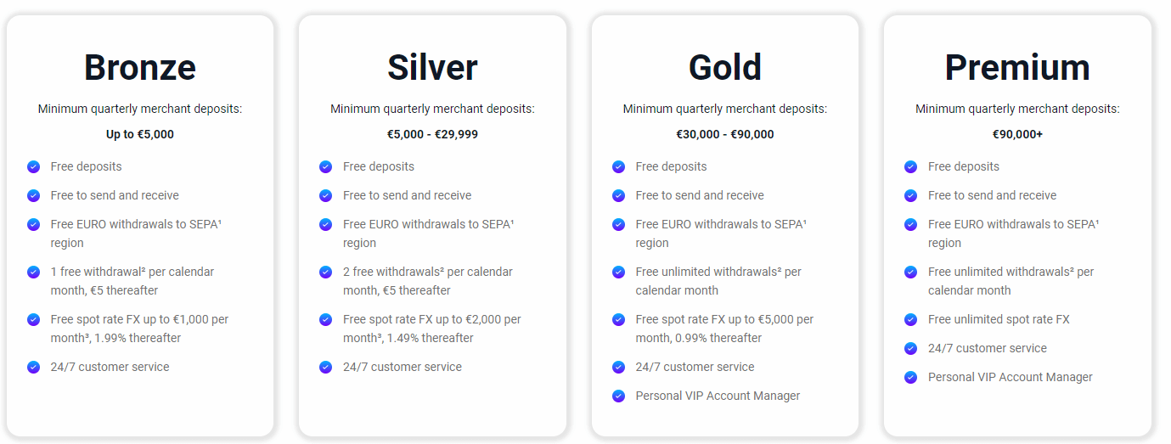Click checkmark beside Gold Personal VIP Account Manager

pos(618,396)
